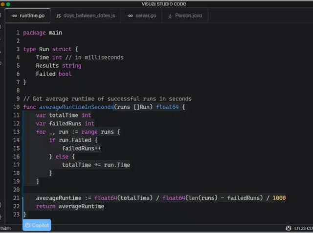Click the averageRuntimeInSeconds function name

tap(76, 107)
